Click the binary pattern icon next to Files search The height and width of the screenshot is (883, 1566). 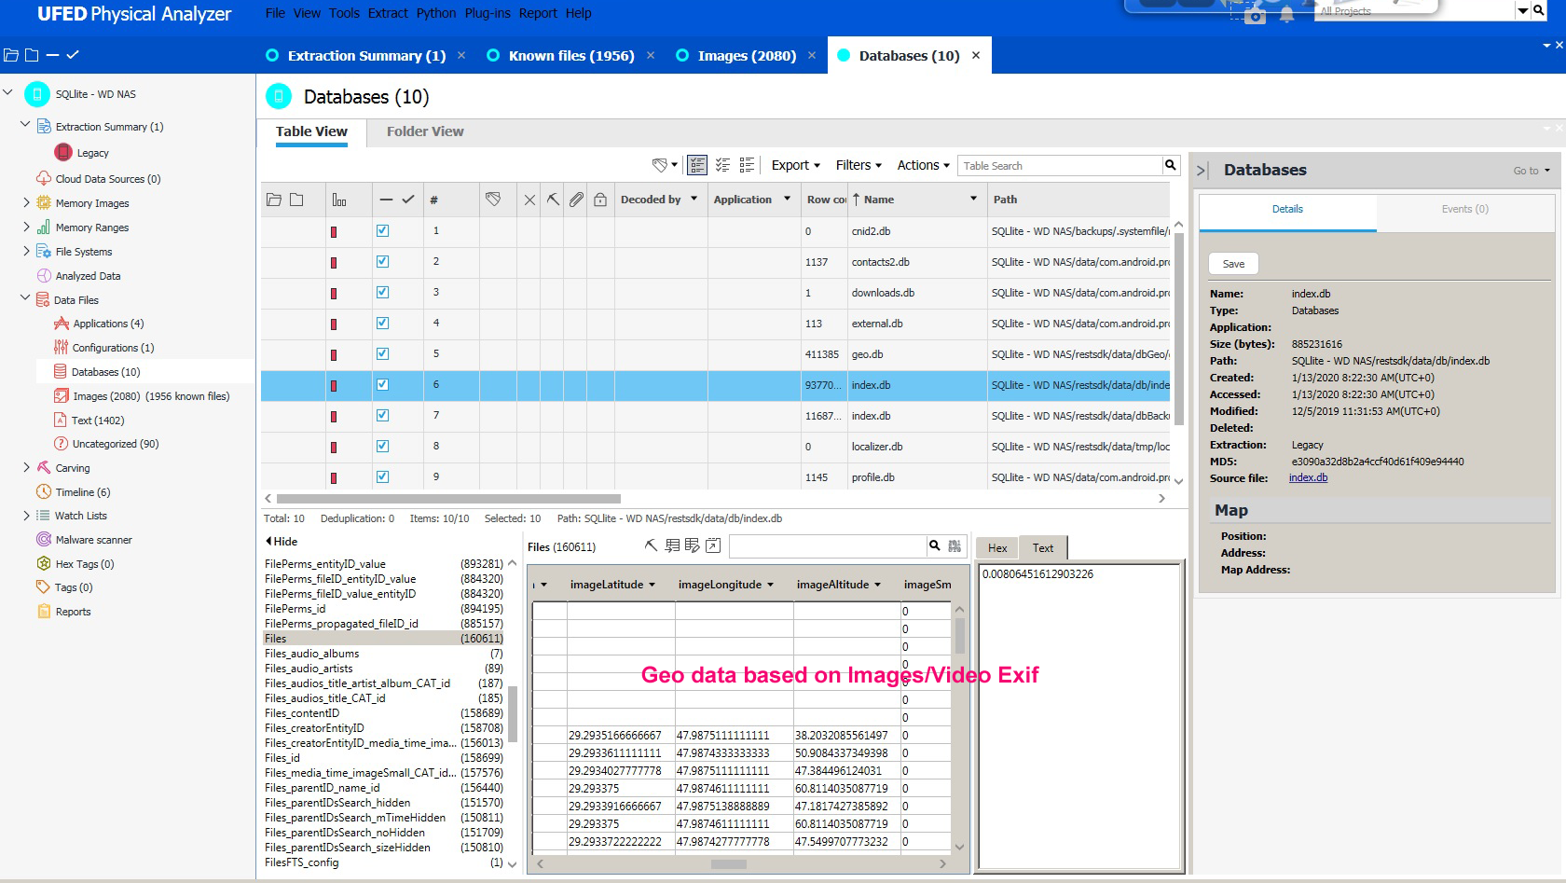(x=955, y=545)
